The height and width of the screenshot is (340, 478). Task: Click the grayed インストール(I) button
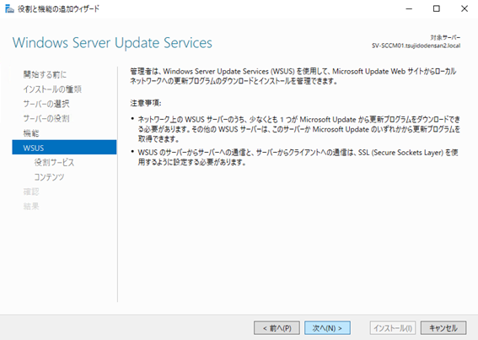tap(393, 328)
